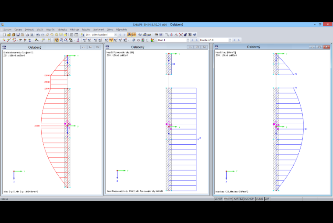Viewport: 333px width, 223px height.
Task: Click the Print preview icon
Action: 32,35
